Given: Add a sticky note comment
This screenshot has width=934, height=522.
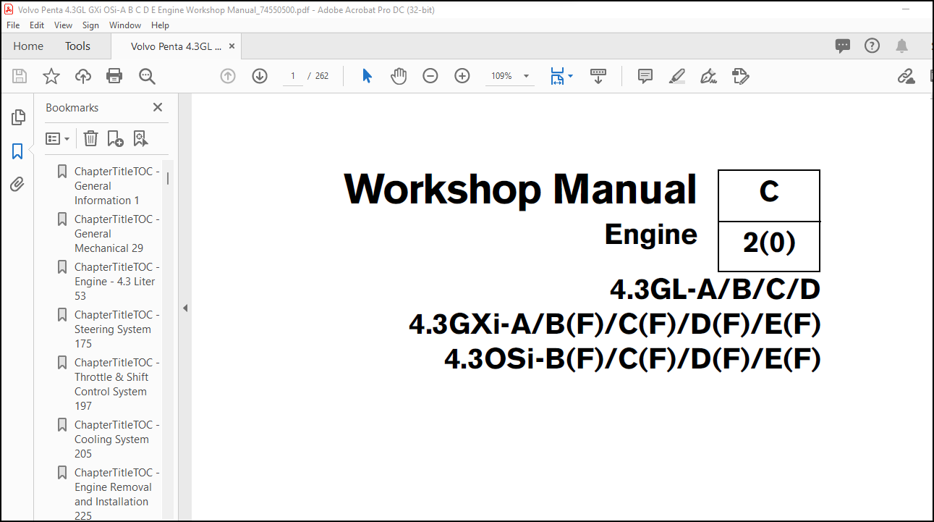Looking at the screenshot, I should coord(645,76).
